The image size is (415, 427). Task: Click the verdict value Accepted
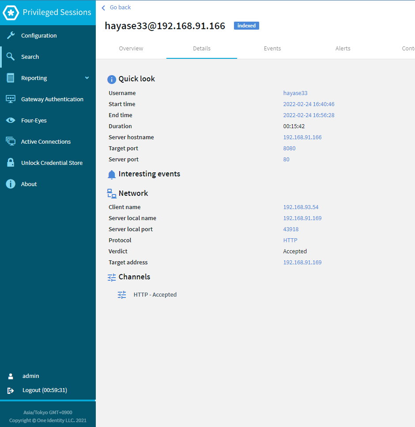coord(295,252)
